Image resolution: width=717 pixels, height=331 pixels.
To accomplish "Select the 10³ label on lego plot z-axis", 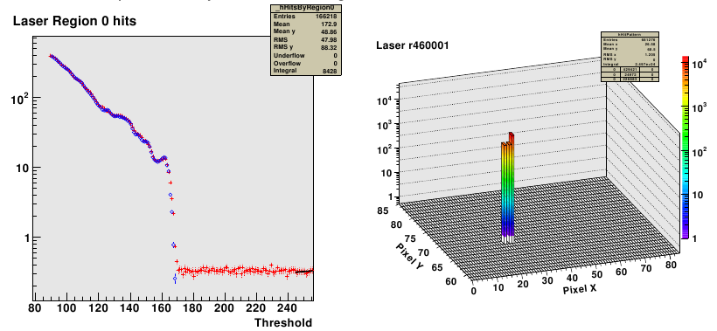I will point(385,124).
